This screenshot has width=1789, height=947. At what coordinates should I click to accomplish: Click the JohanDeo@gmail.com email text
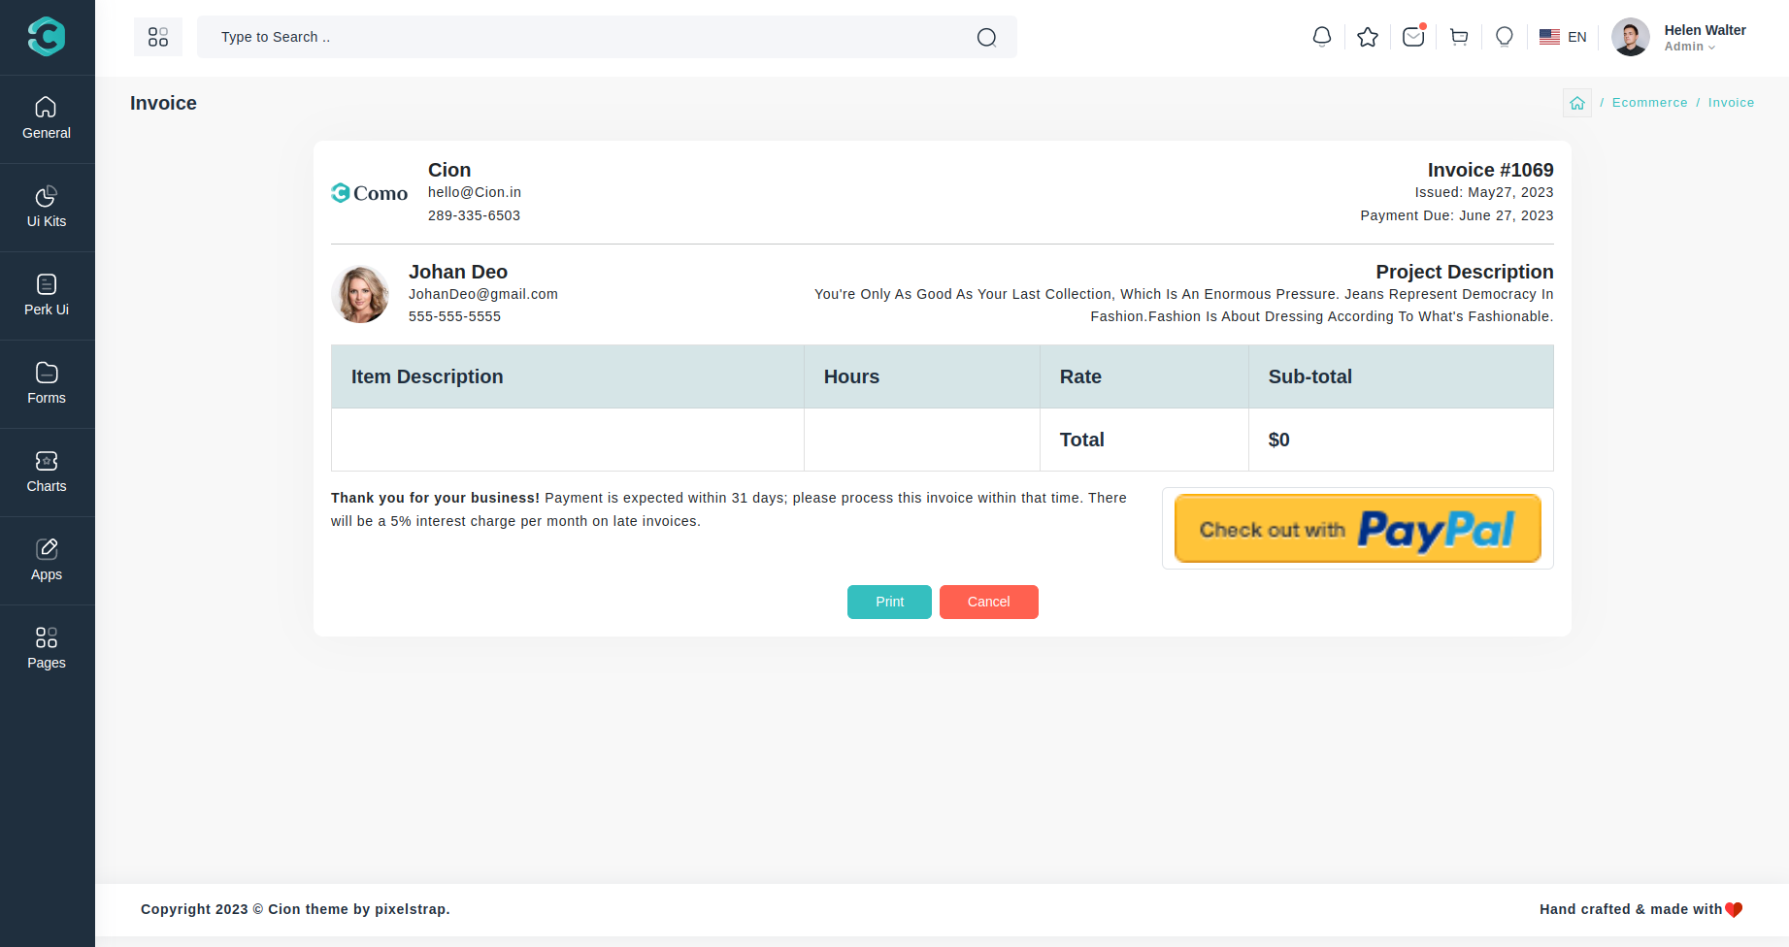coord(483,294)
